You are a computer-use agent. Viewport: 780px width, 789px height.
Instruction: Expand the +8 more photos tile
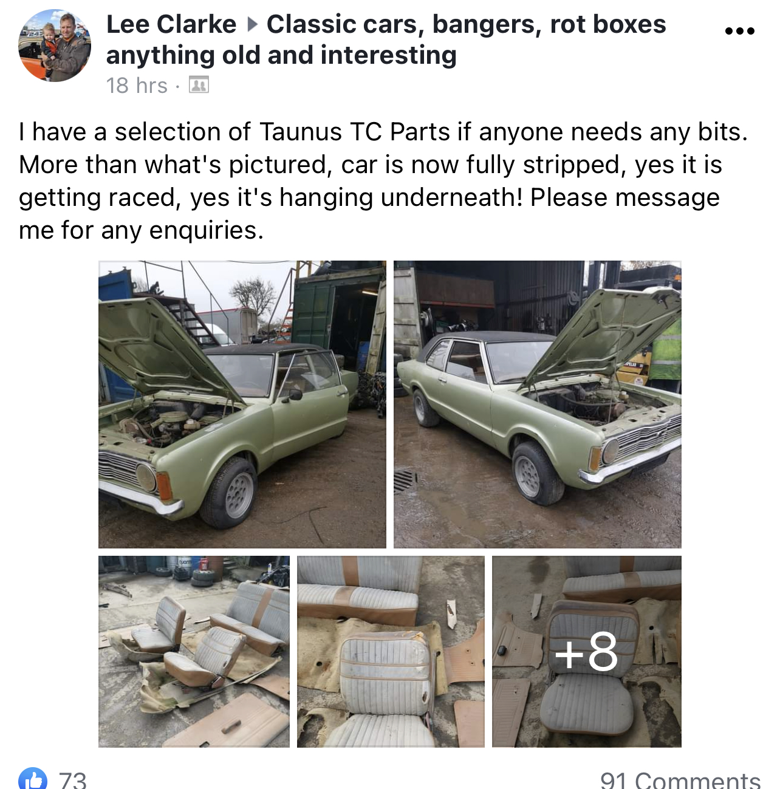click(587, 652)
